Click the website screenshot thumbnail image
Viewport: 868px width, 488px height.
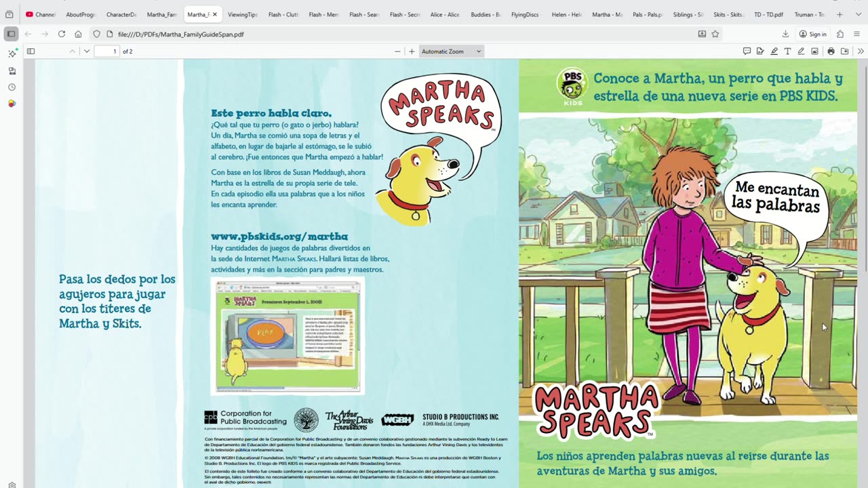tap(288, 335)
